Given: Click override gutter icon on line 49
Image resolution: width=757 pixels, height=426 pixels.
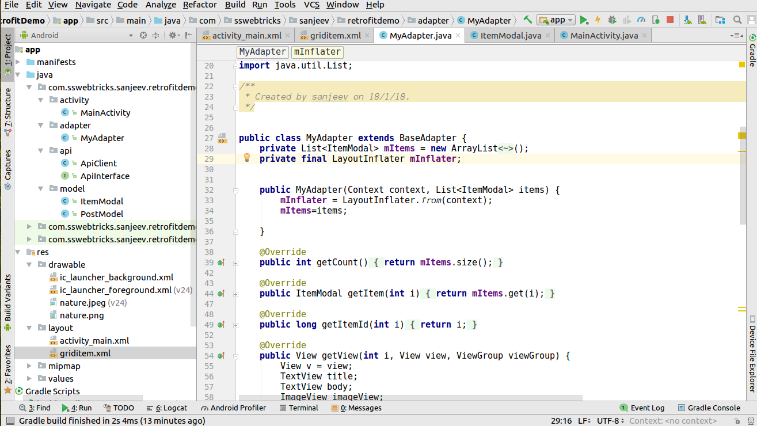Looking at the screenshot, I should click(x=221, y=325).
